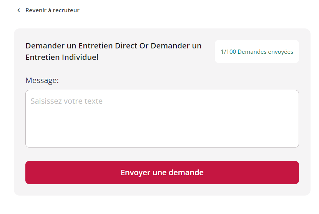This screenshot has width=319, height=214.
Task: Click the word 'texte' in placeholder
Action: point(93,101)
